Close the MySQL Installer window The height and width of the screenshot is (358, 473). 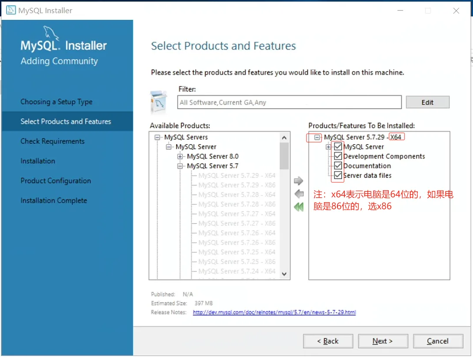(456, 11)
